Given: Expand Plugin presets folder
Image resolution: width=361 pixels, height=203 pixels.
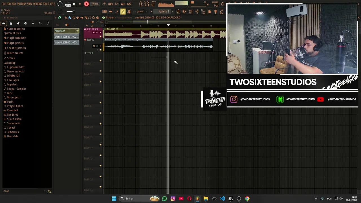Looking at the screenshot, I should pos(15,43).
